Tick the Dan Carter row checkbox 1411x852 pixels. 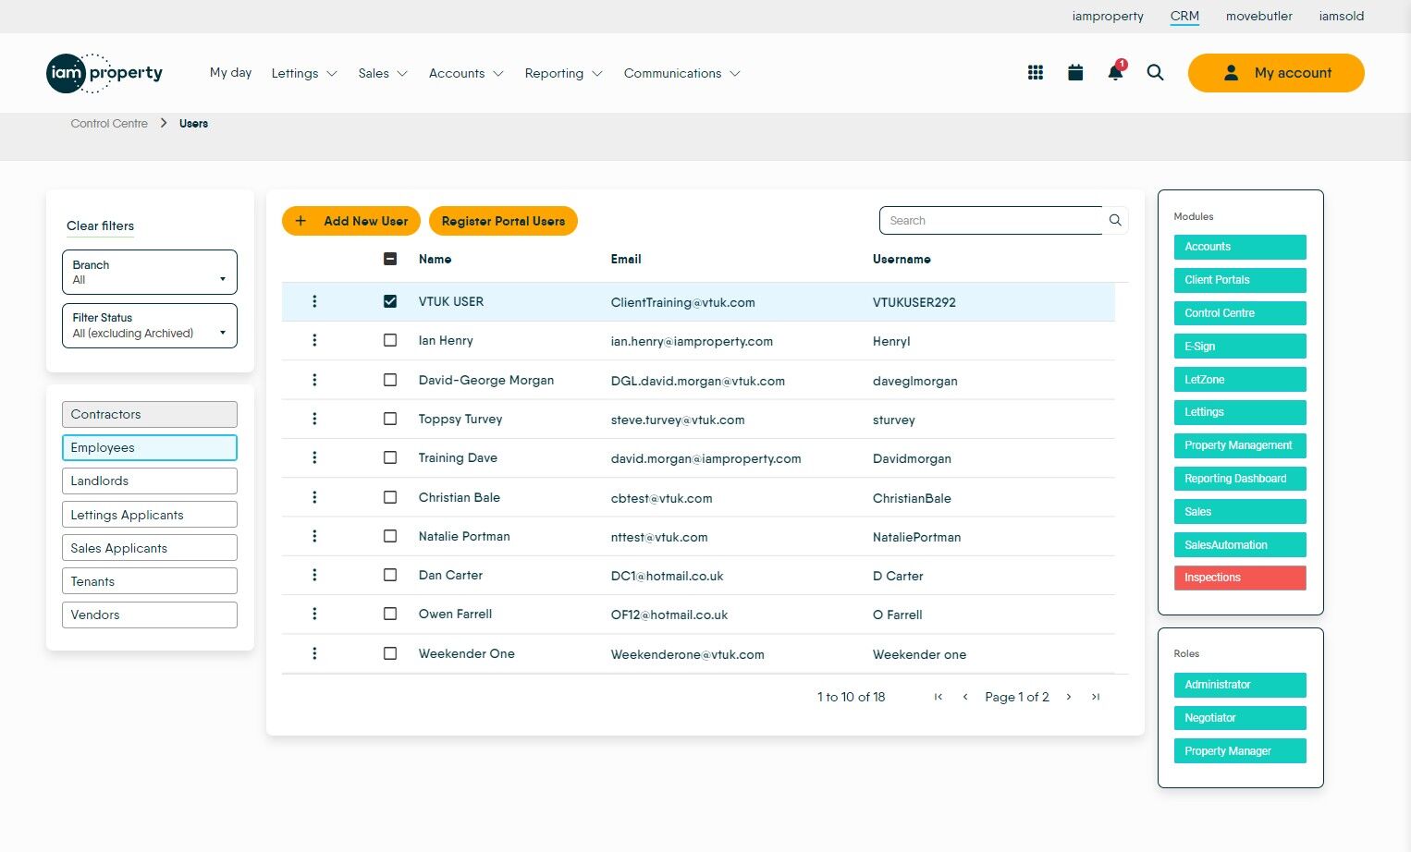[390, 575]
